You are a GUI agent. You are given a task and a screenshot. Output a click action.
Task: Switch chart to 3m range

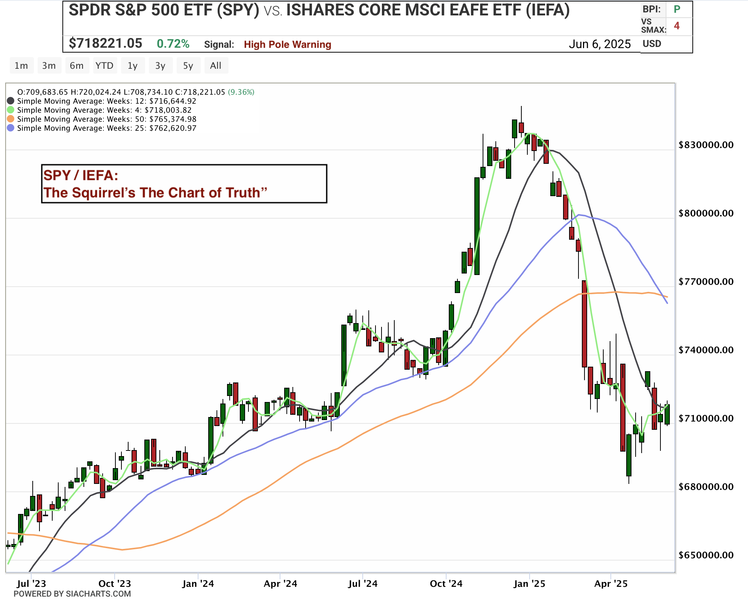49,66
